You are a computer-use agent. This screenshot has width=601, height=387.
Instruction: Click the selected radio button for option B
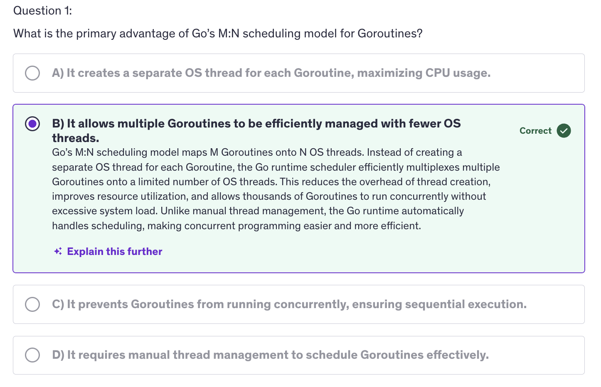(32, 124)
